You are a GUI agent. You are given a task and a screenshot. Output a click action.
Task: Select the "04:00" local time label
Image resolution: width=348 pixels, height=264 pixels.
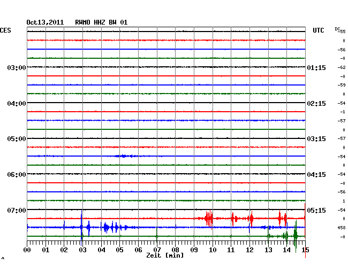pos(17,104)
